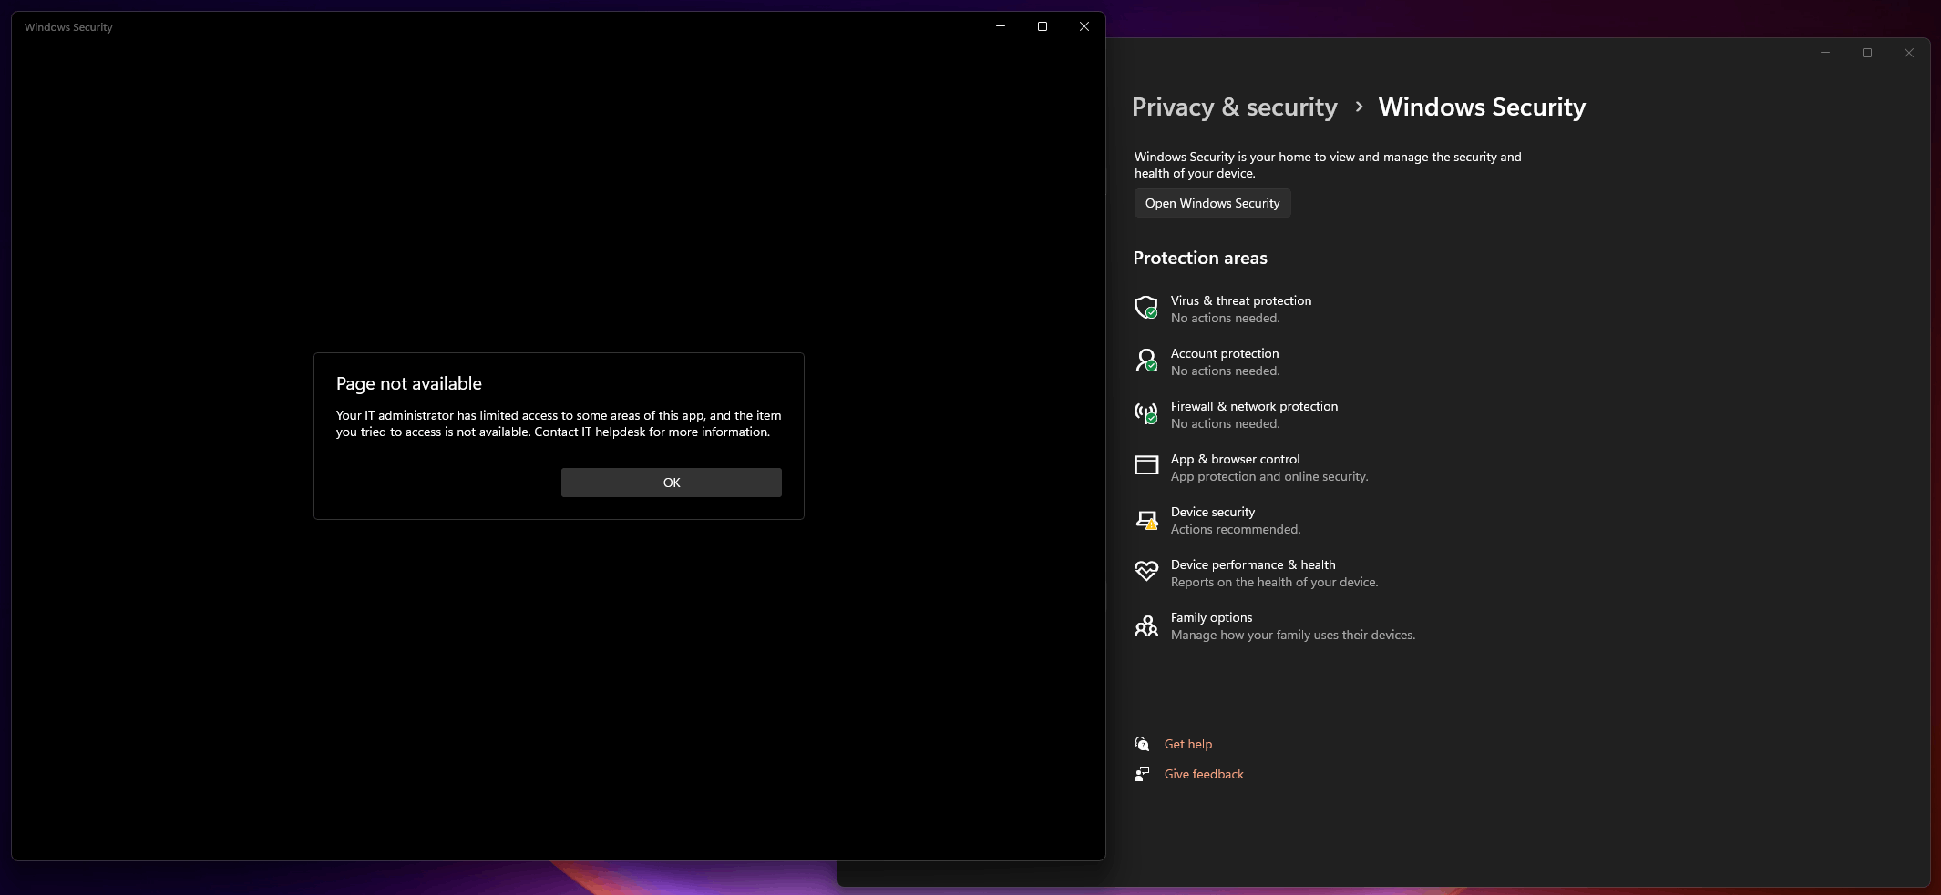Click the Virus & threat protection shield icon
The image size is (1941, 895).
point(1146,308)
